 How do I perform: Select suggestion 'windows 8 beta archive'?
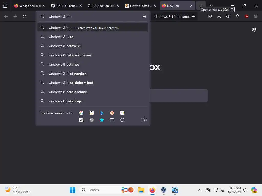click(x=93, y=92)
